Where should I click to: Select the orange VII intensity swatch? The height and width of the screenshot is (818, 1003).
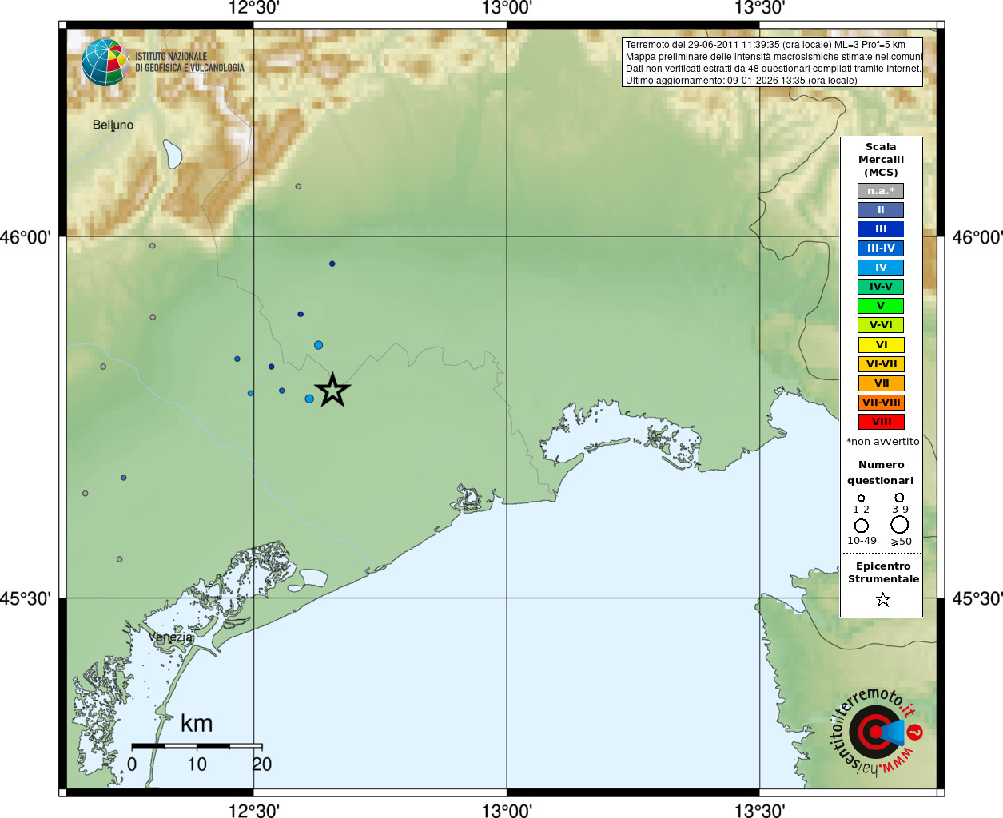pyautogui.click(x=881, y=383)
